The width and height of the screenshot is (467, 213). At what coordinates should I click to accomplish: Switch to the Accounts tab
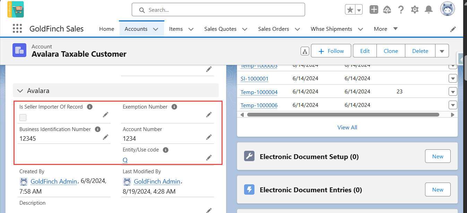tap(136, 29)
